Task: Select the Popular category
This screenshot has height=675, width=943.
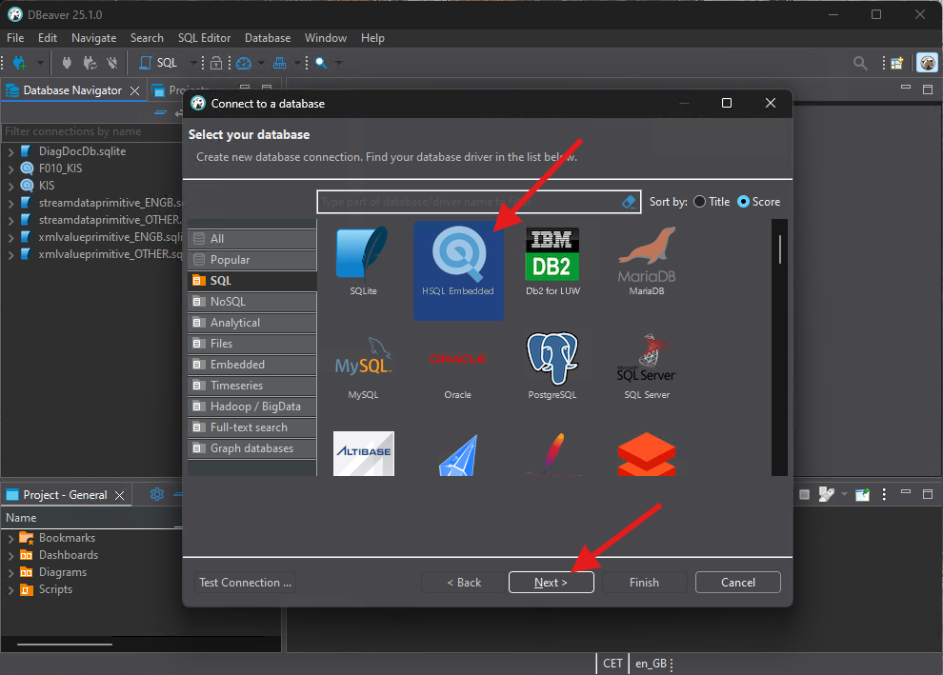Action: [x=252, y=260]
